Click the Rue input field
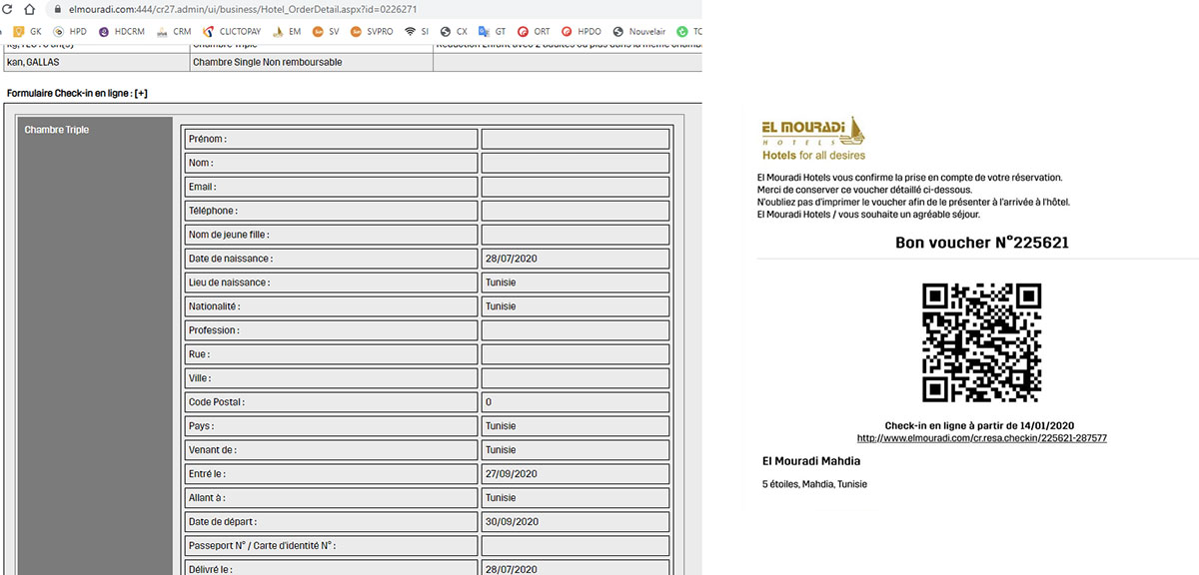The height and width of the screenshot is (575, 1199). click(x=575, y=354)
